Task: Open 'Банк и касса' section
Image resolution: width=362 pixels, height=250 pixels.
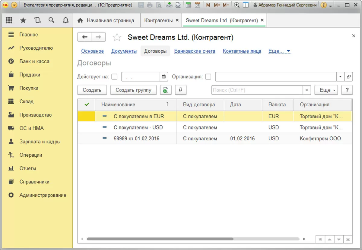Action: (34, 61)
